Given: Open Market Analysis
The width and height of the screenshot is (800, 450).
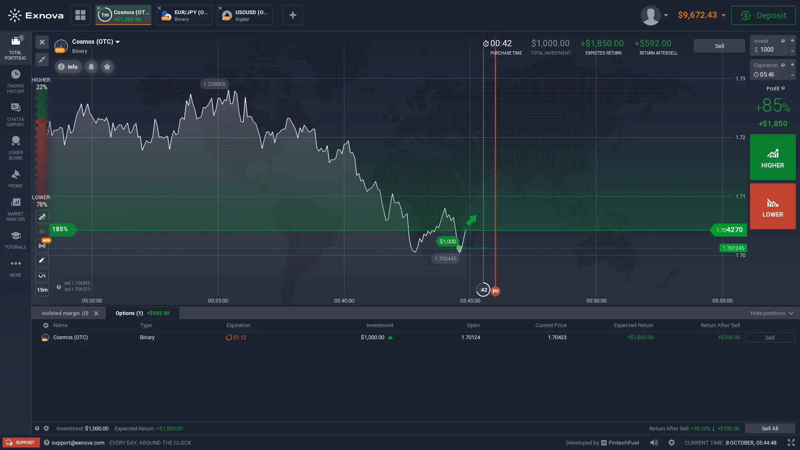Looking at the screenshot, I should [15, 209].
